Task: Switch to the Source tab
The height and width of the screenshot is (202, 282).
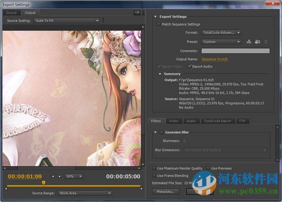Action: pos(11,13)
